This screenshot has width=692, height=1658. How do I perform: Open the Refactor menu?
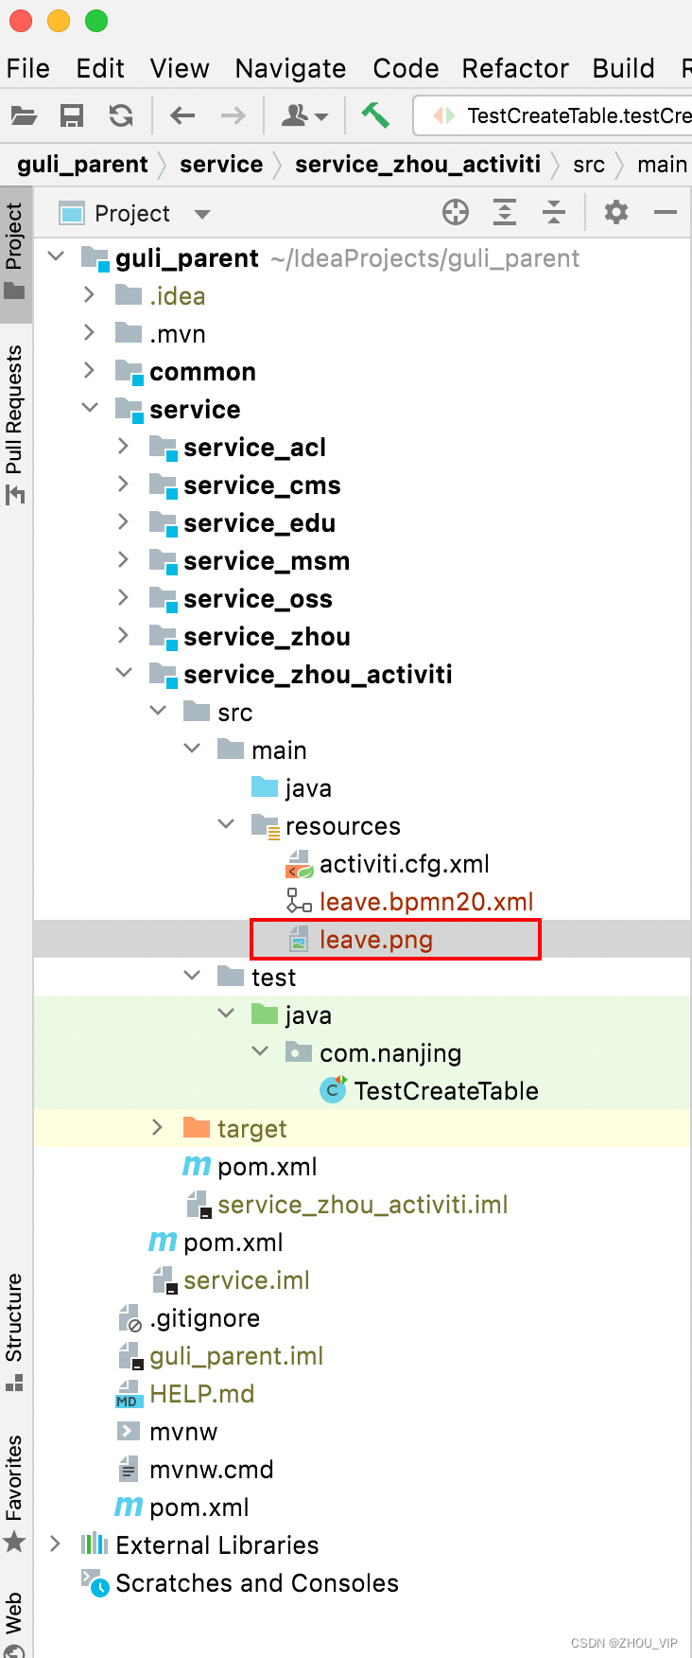515,68
